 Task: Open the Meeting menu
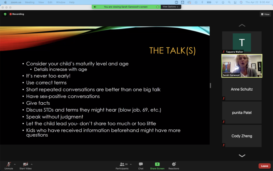point(30,2)
